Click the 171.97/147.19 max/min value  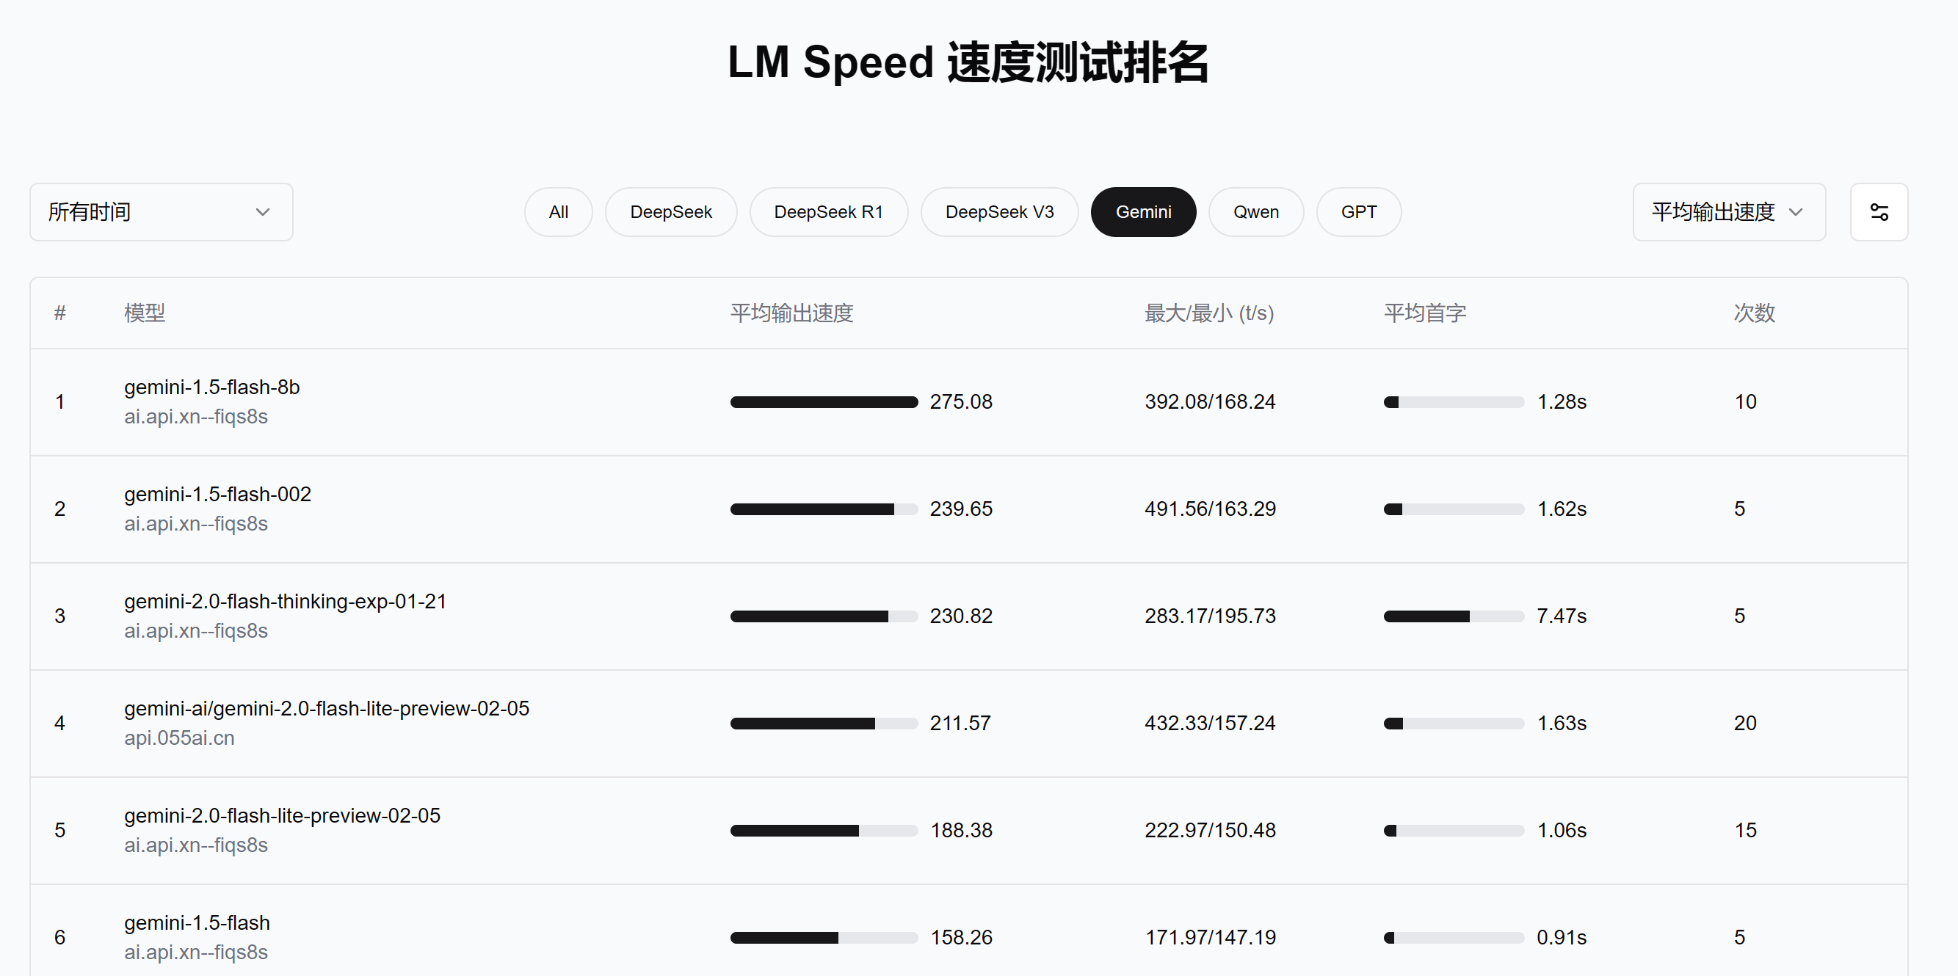pos(1210,937)
